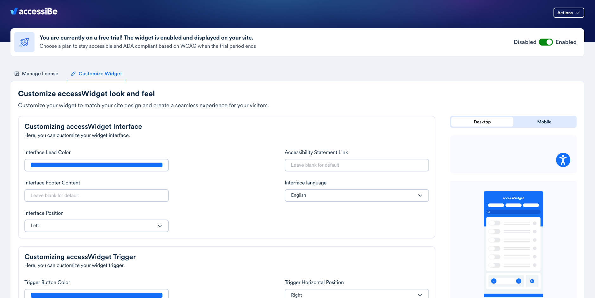Expand the Trigger Horizontal Position dropdown

357,294
